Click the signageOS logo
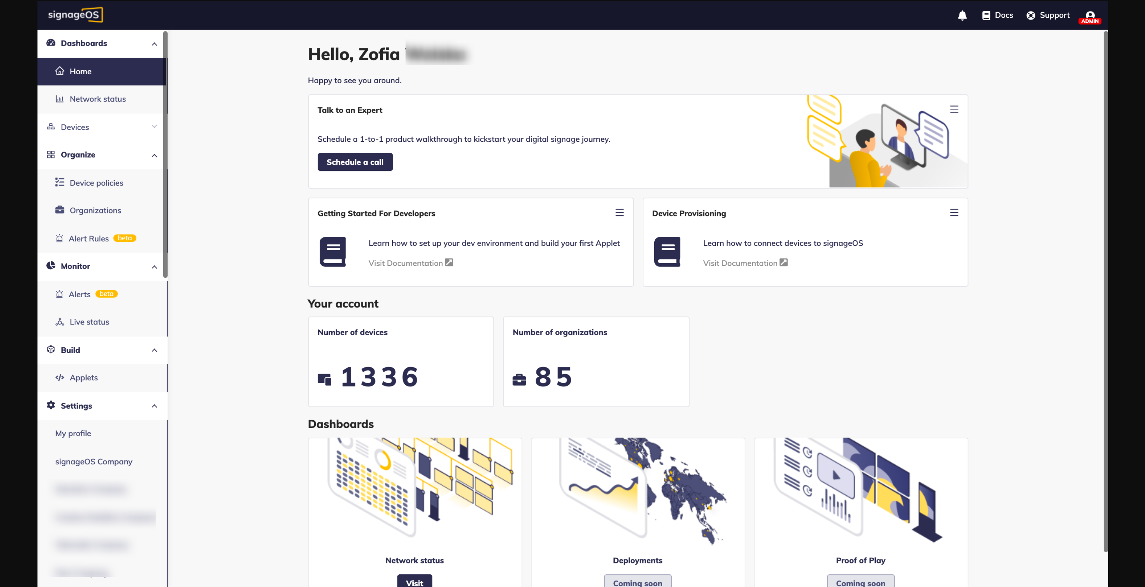Screen dimensions: 1145x587 75,15
